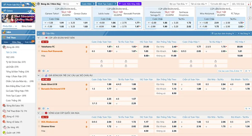Expand the NBA sidebar section

point(18,32)
